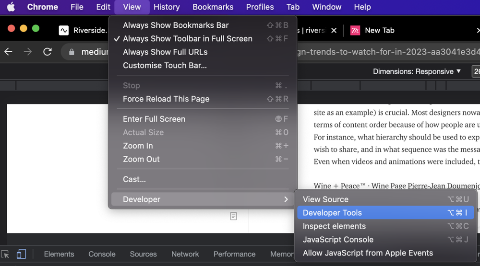Viewport: 480px width, 266px height.
Task: Choose Zoom In from View menu
Action: 203,146
